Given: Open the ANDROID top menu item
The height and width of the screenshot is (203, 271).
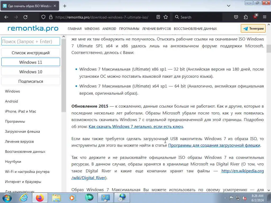Looking at the screenshot, I should [x=109, y=29].
